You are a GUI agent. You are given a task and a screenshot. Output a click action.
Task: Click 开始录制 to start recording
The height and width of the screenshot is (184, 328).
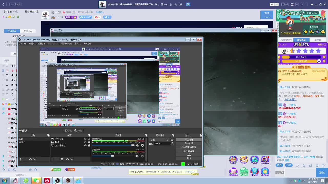click(x=189, y=143)
